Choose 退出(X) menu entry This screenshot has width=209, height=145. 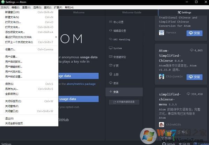pyautogui.click(x=29, y=119)
